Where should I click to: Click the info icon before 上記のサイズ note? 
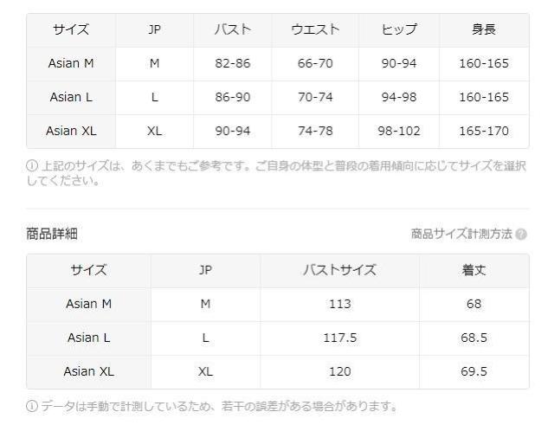pyautogui.click(x=32, y=167)
